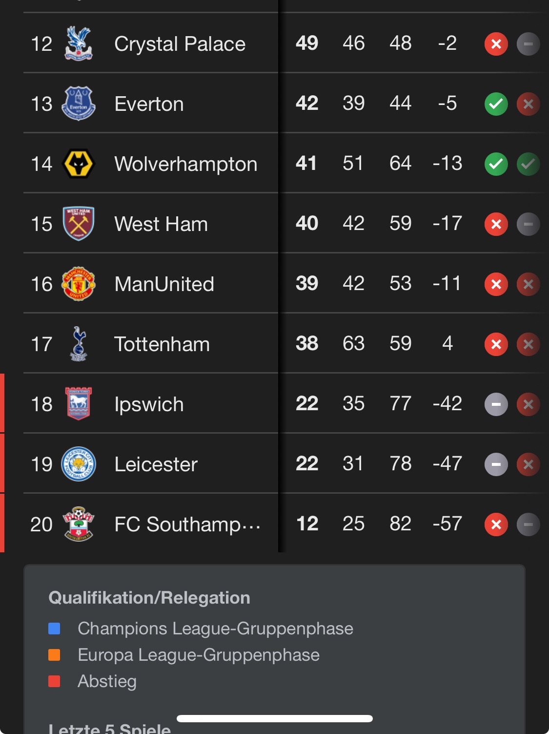Select the FC Southampton crest
Screen dimensions: 549x734
pos(79,524)
